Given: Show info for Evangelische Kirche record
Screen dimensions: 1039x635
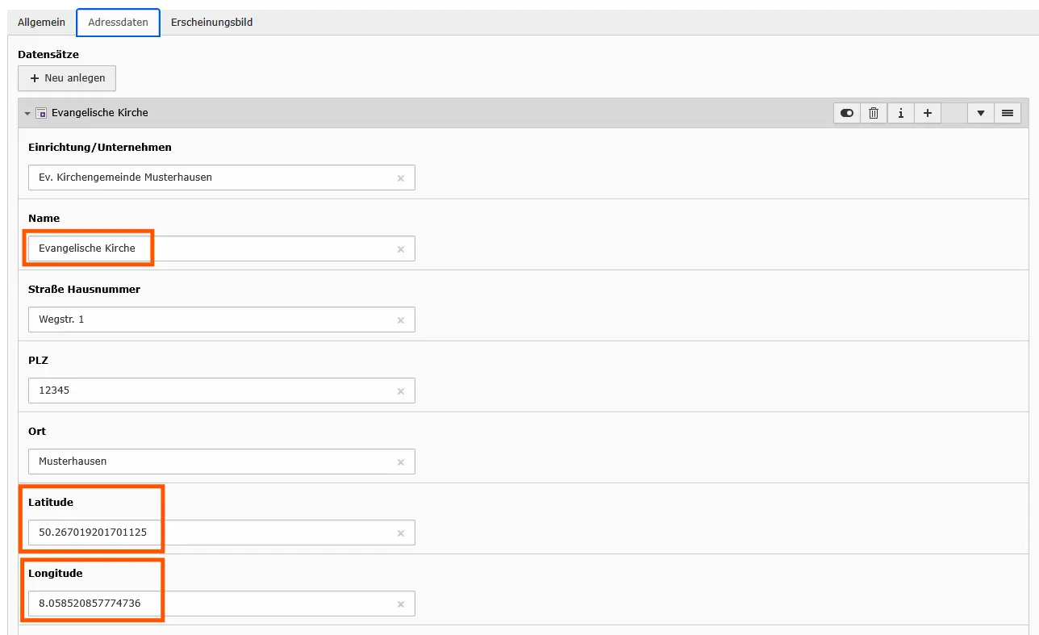Looking at the screenshot, I should click(x=900, y=114).
